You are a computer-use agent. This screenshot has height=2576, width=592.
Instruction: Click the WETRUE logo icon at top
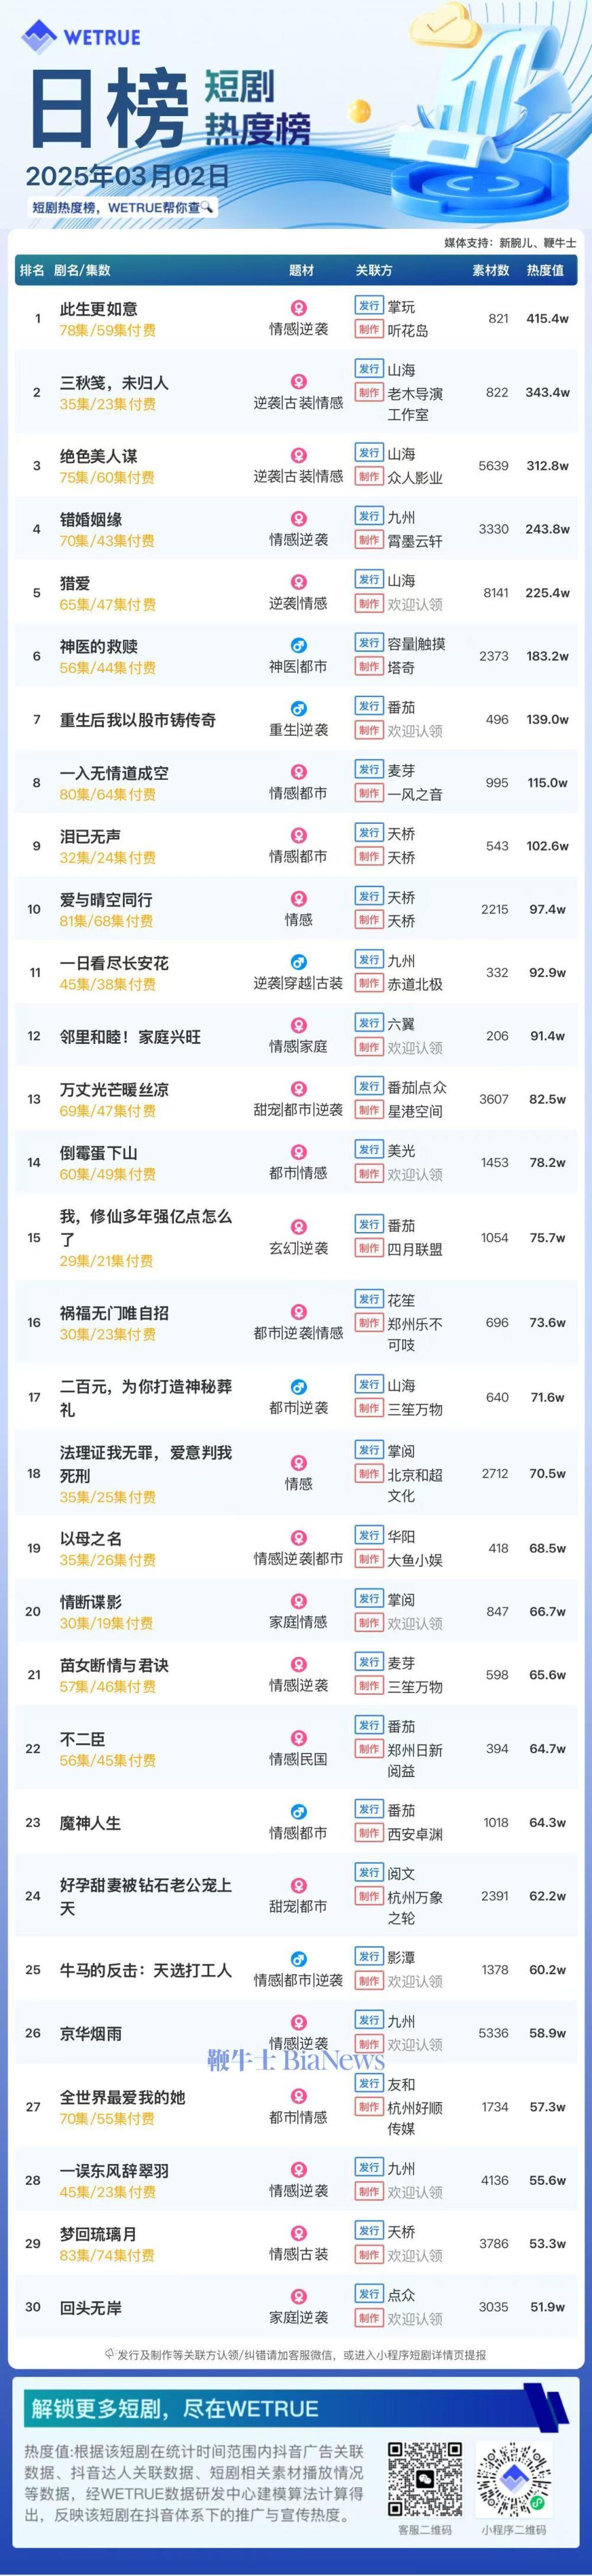[40, 37]
